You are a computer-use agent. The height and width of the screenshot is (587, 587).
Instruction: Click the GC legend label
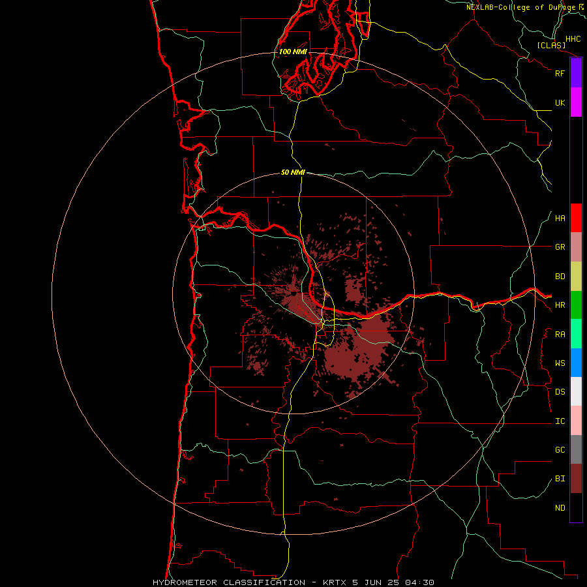pos(560,450)
